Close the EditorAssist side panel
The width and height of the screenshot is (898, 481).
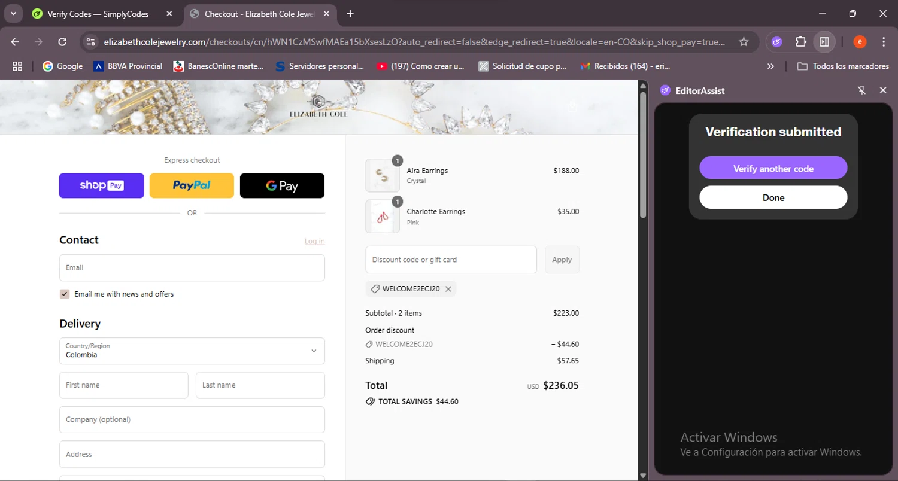(x=883, y=90)
